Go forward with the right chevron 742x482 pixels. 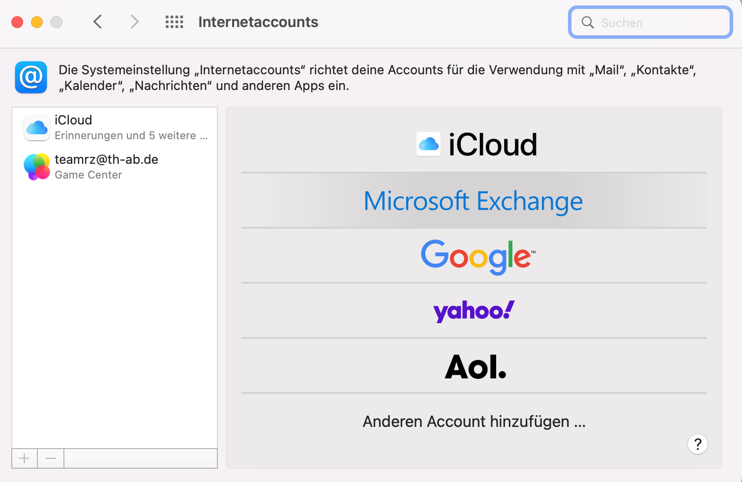coord(134,22)
